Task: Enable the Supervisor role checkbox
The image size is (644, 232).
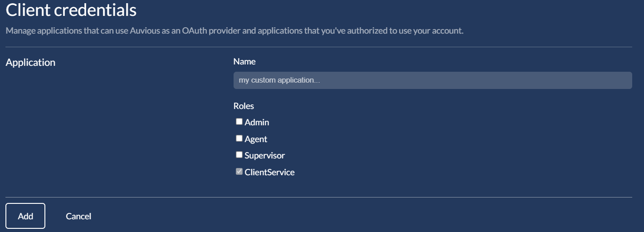Action: 239,155
